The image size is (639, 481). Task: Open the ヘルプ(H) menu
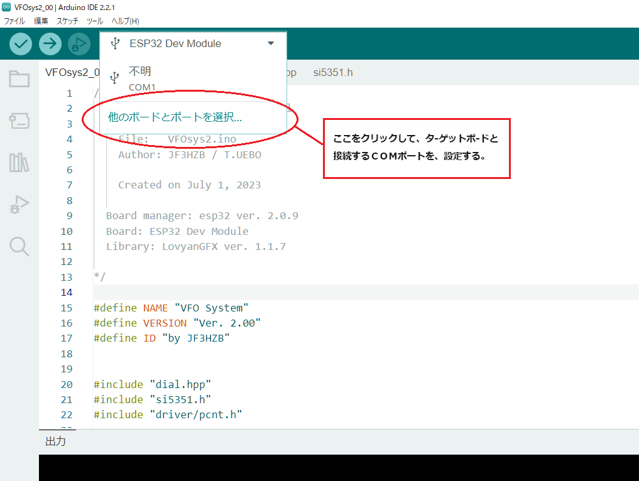[x=125, y=21]
